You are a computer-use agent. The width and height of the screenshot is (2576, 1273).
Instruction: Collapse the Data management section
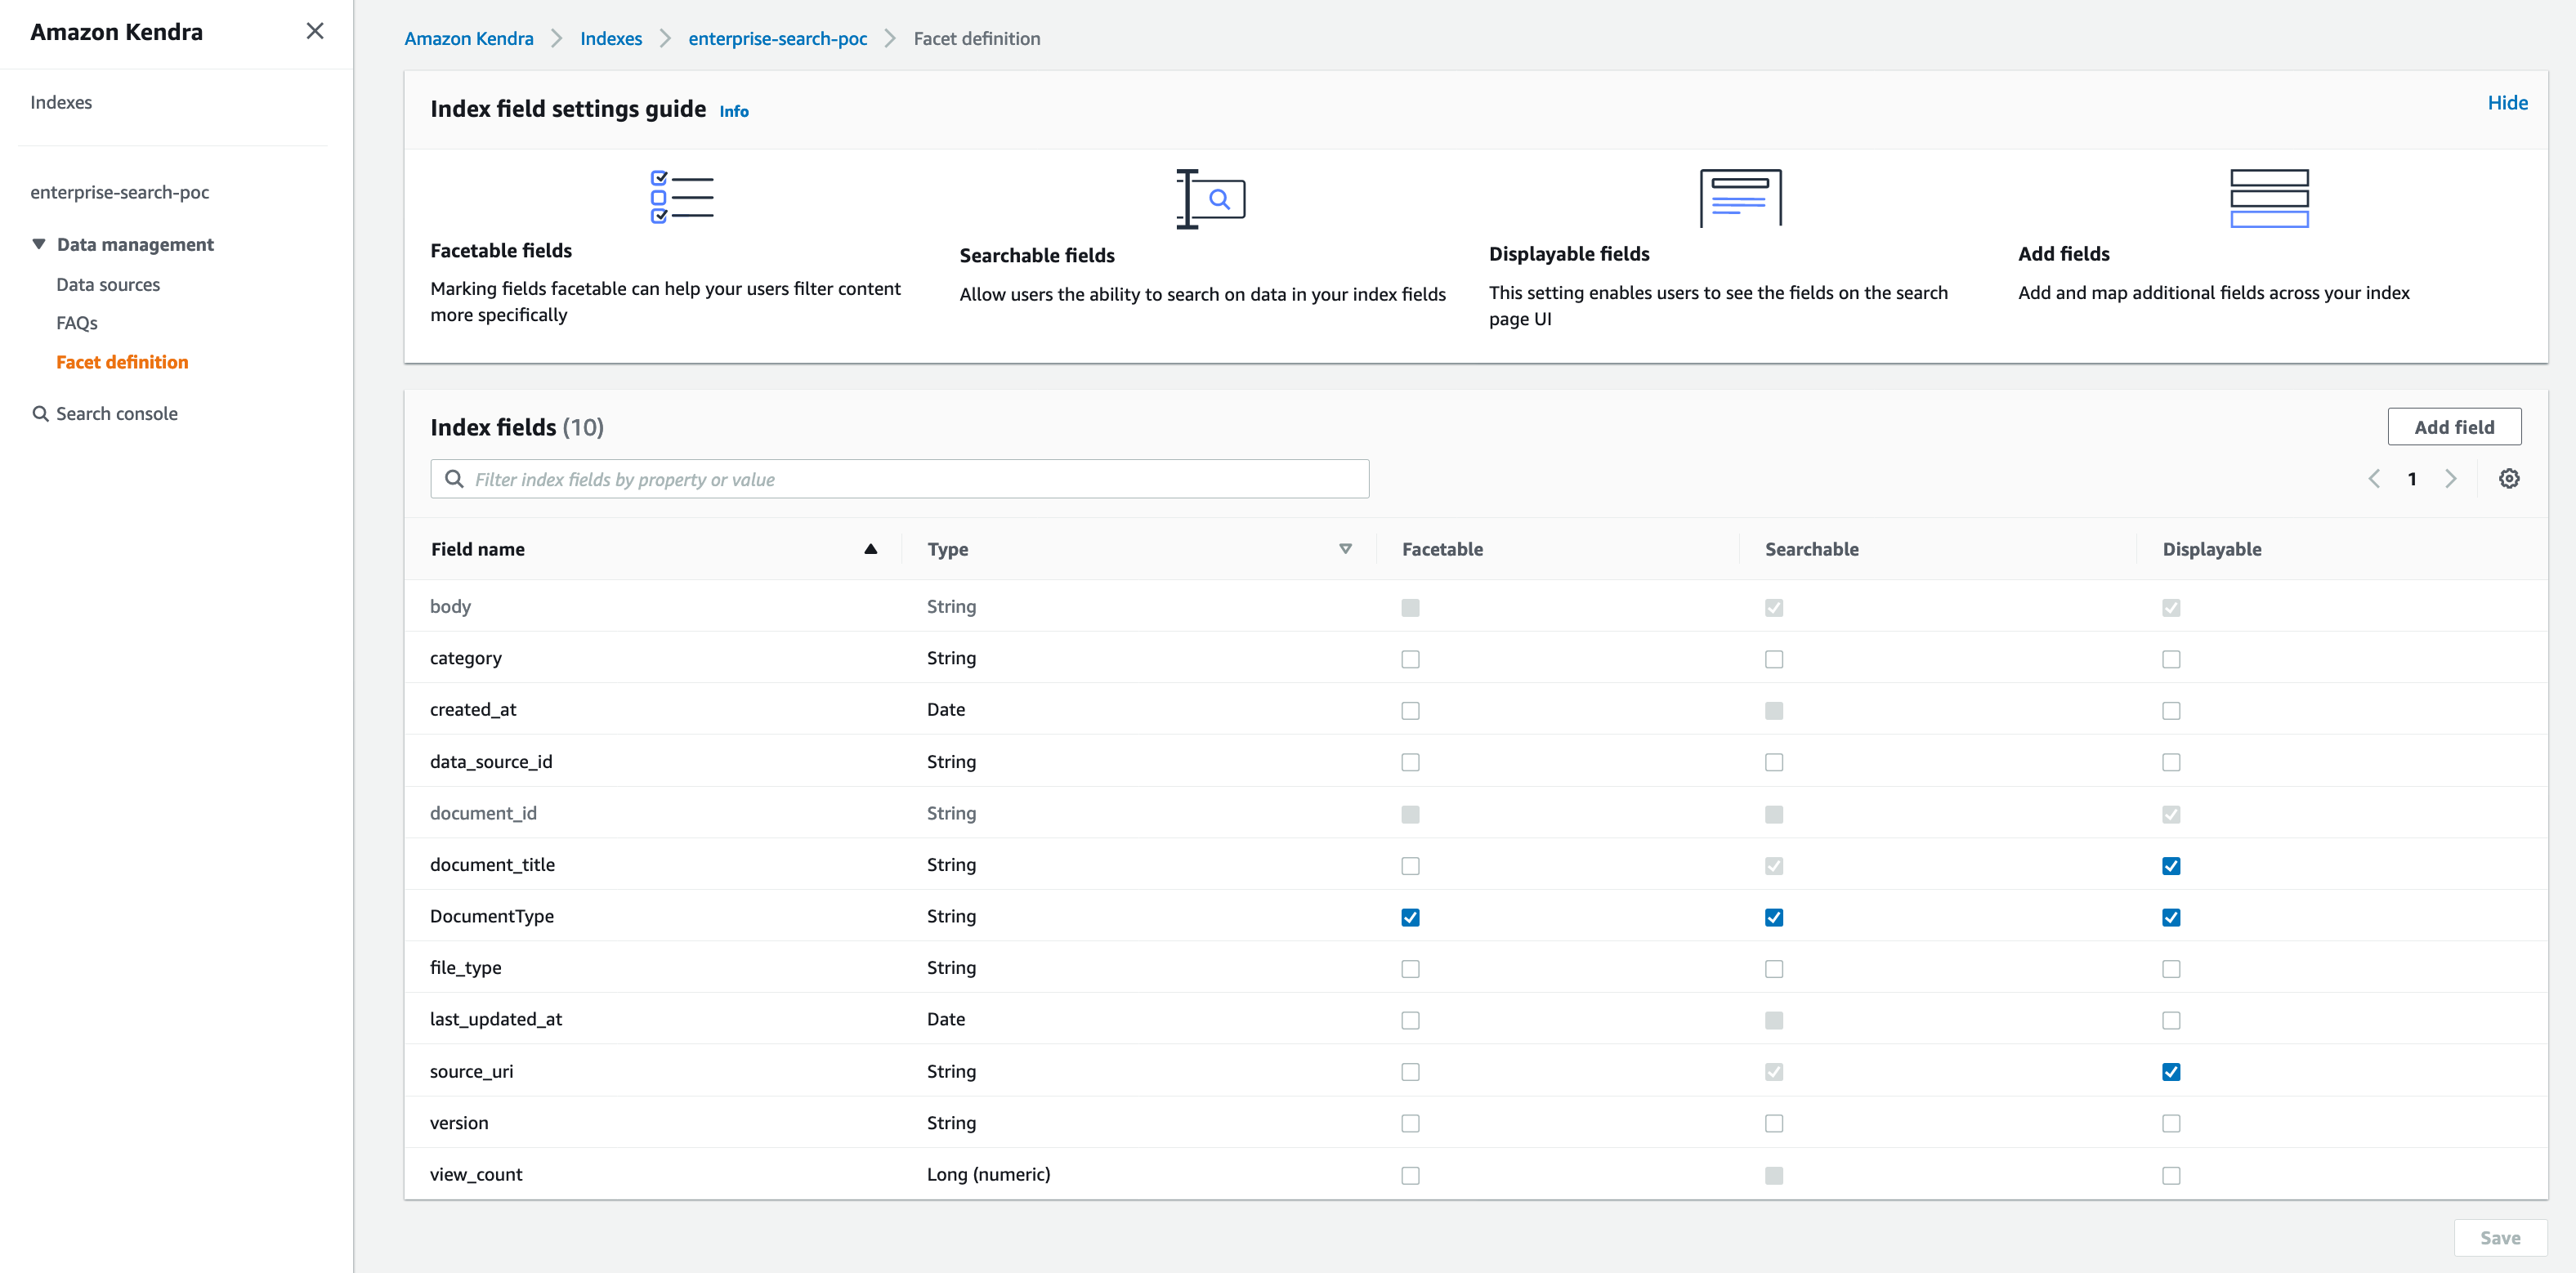click(39, 244)
